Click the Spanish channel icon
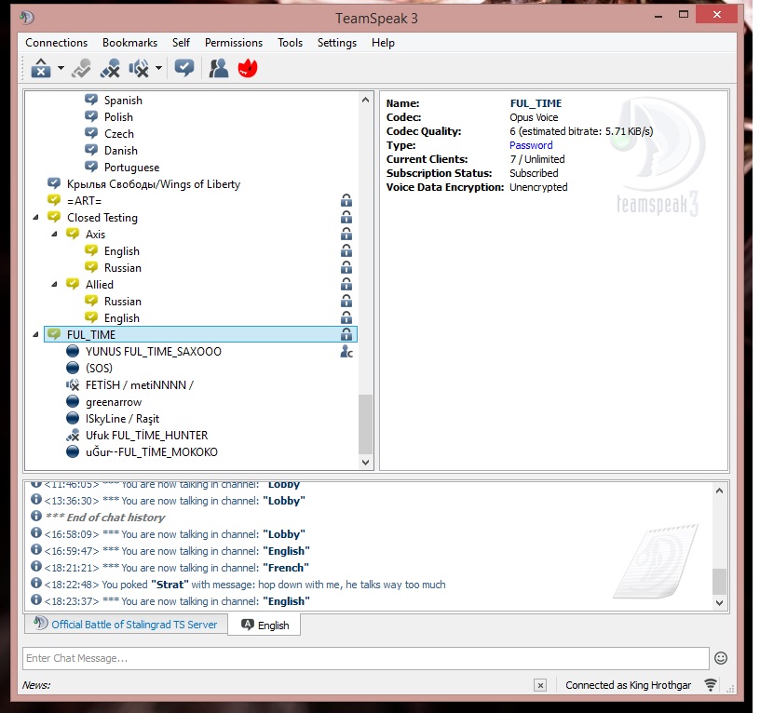760x713 pixels. [x=91, y=101]
